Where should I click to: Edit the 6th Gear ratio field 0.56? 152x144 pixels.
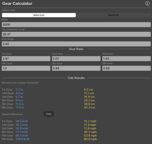[x=126, y=68]
